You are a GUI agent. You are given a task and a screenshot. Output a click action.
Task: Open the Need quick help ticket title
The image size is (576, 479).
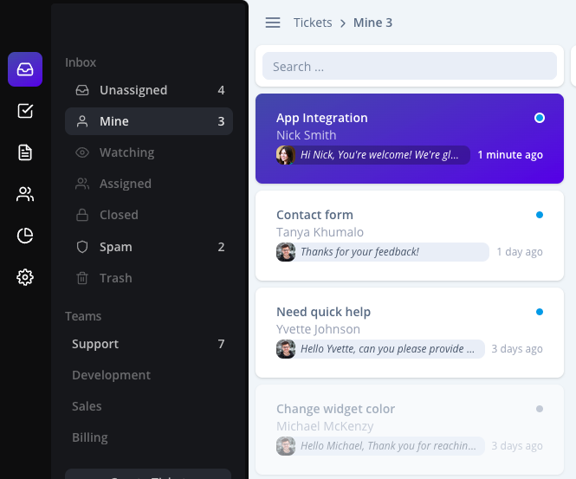pyautogui.click(x=323, y=312)
